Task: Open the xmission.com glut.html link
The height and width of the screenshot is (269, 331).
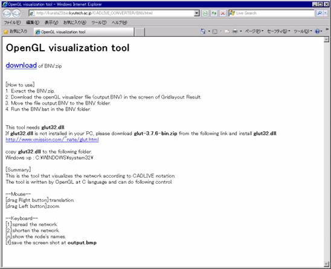Action: tap(52, 140)
